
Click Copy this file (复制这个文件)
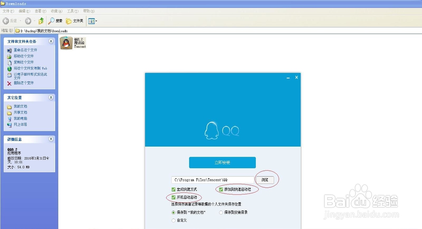click(x=24, y=62)
